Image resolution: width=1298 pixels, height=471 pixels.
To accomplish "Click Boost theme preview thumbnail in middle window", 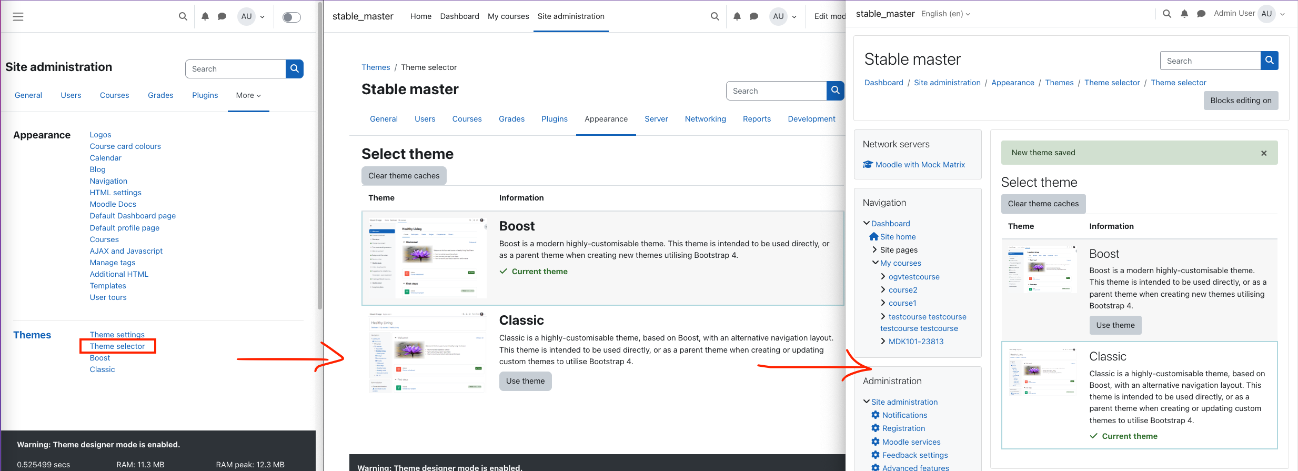I will (x=427, y=258).
